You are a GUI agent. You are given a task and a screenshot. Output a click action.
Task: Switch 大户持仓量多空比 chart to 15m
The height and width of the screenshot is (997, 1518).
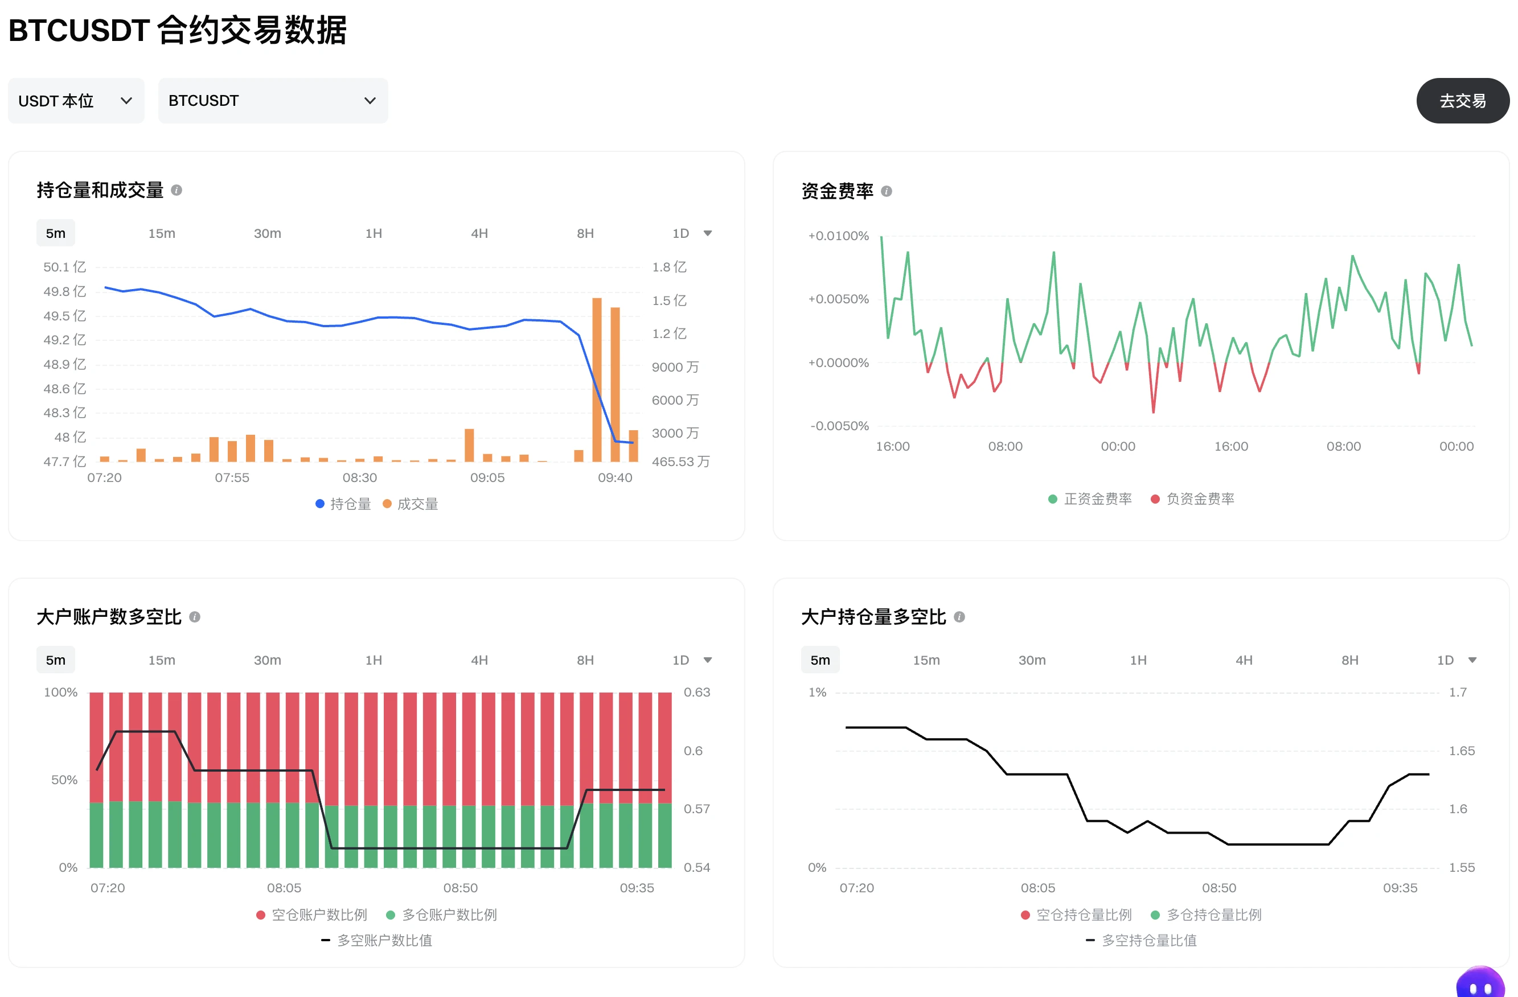[926, 660]
